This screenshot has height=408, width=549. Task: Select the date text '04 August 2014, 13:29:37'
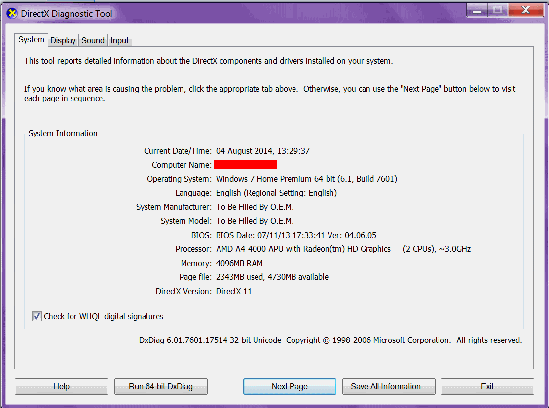262,151
